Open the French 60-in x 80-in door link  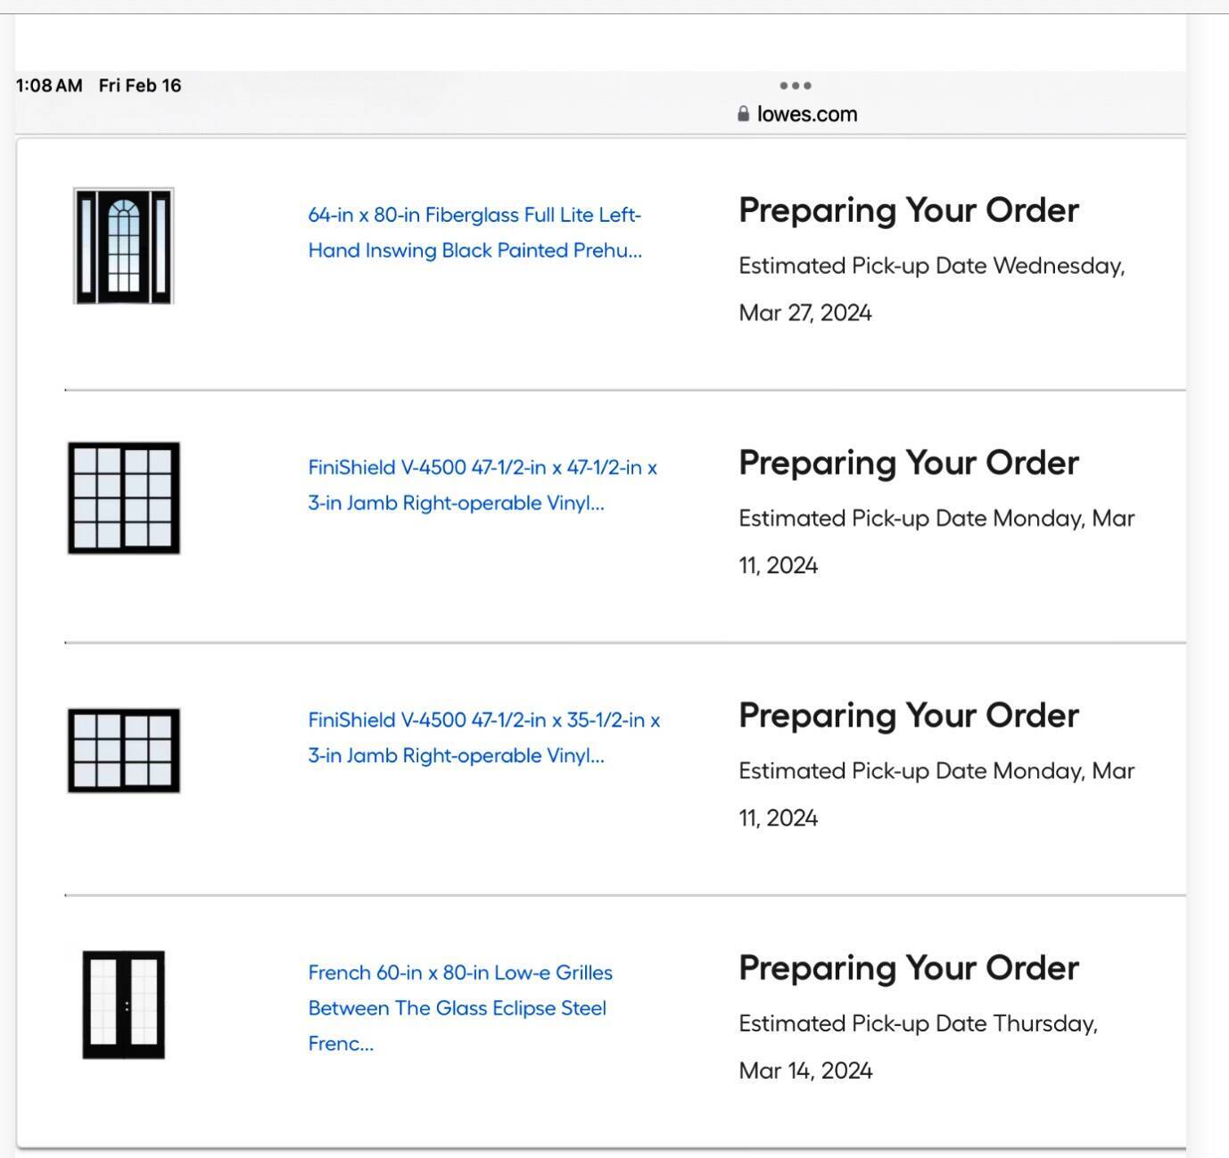460,1007
